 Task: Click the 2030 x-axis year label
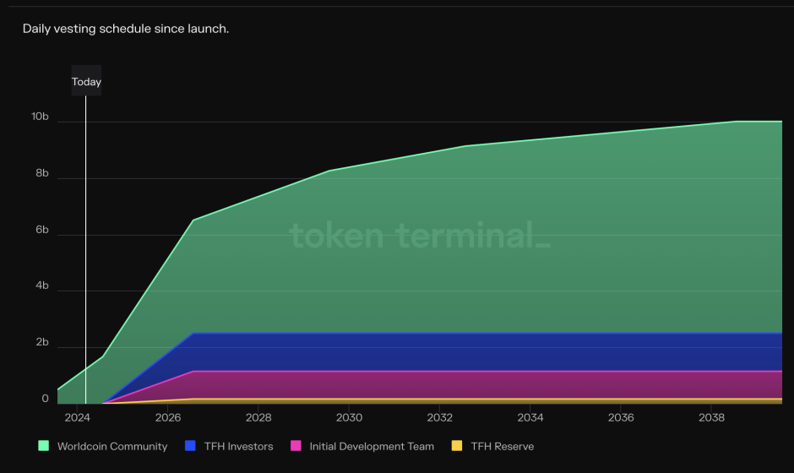coord(349,417)
